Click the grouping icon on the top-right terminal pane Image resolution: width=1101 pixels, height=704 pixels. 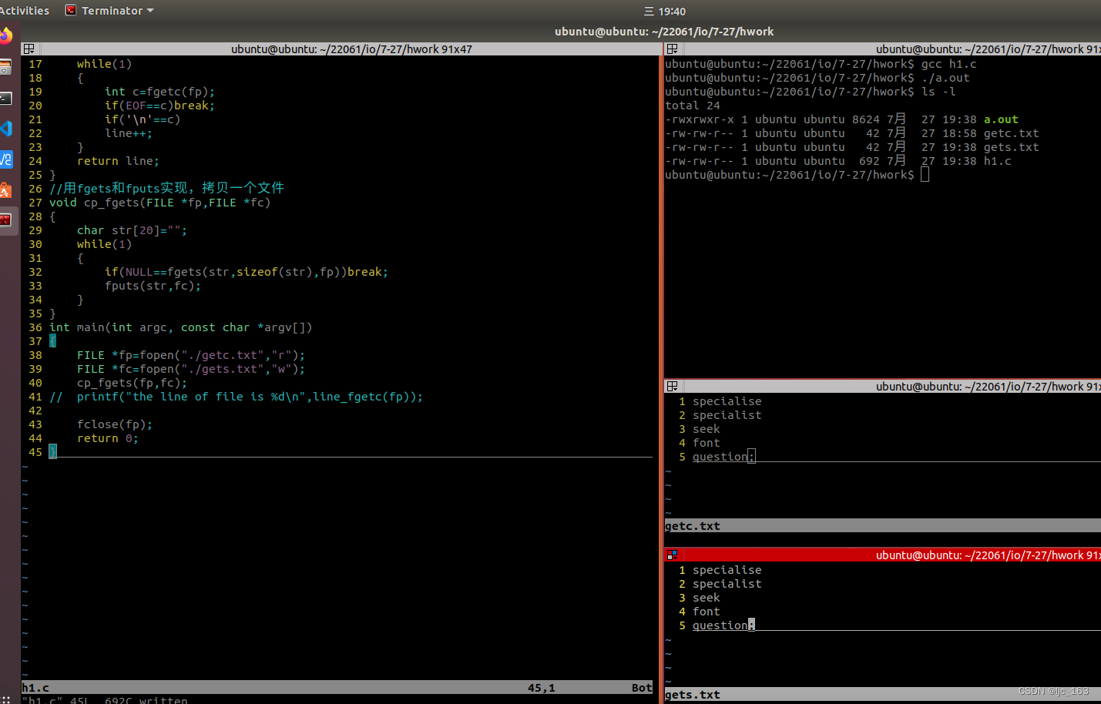(673, 48)
